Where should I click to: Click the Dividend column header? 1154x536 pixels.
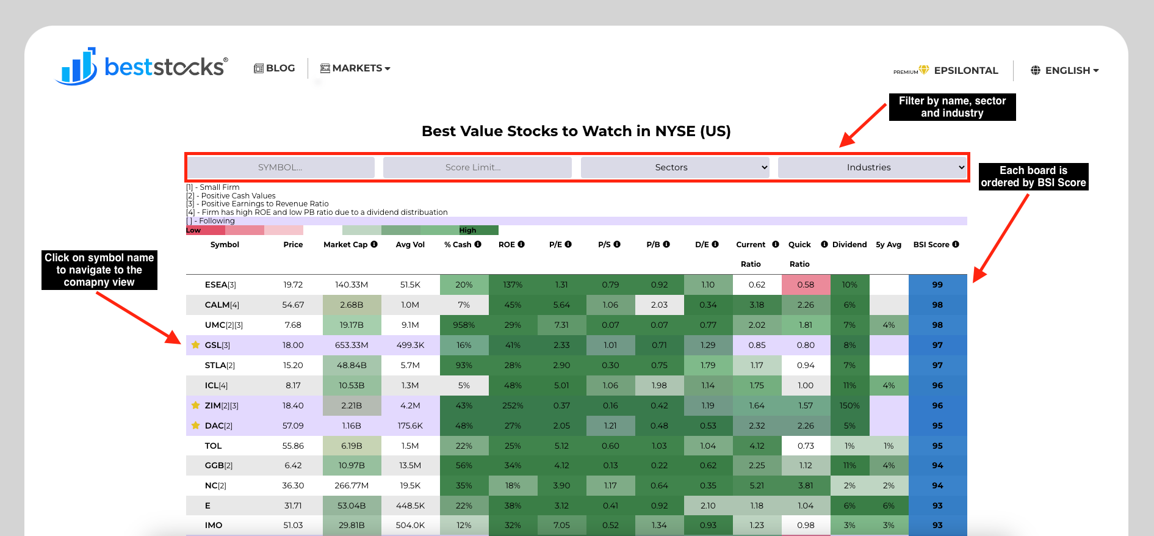pyautogui.click(x=849, y=244)
